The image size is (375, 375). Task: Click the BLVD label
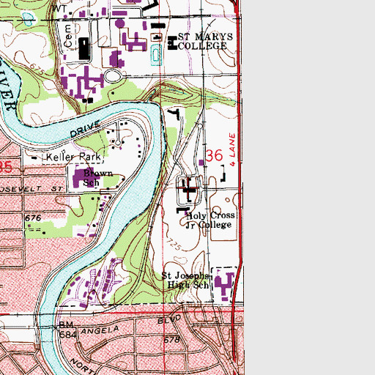pyautogui.click(x=169, y=319)
